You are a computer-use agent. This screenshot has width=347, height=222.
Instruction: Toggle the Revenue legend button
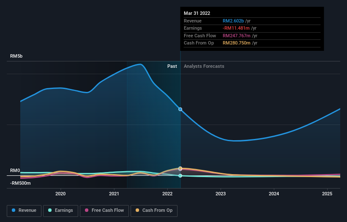pyautogui.click(x=24, y=211)
